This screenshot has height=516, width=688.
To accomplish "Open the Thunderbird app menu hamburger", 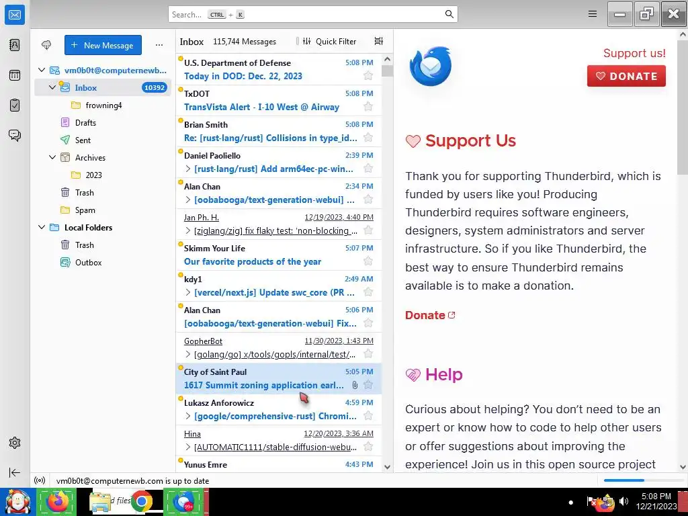I will coord(593,14).
